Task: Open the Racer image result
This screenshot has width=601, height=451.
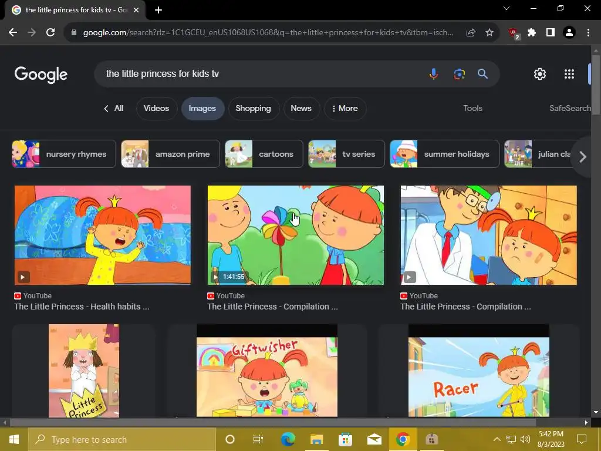Action: (x=479, y=371)
